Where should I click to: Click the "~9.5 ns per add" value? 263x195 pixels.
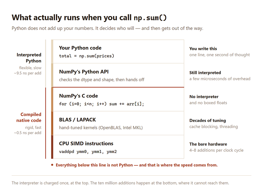(x=28, y=73)
